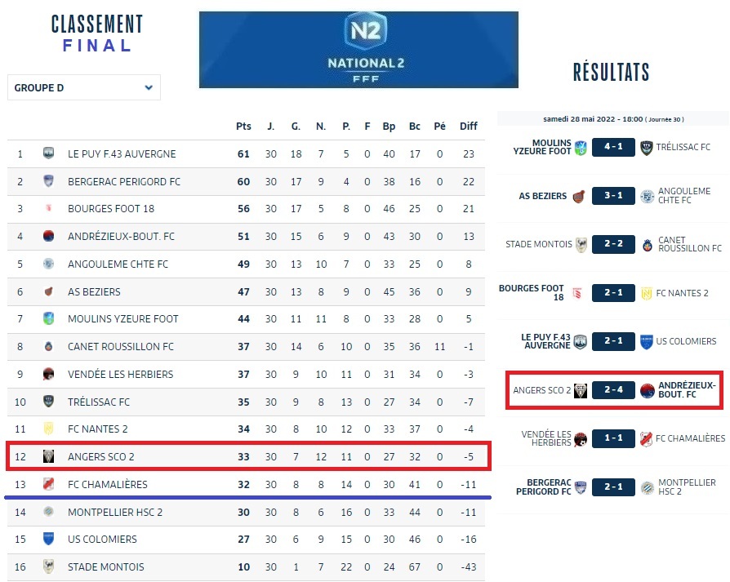Click US Colomiers crest in standings row
Image resolution: width=730 pixels, height=582 pixels.
[x=49, y=539]
